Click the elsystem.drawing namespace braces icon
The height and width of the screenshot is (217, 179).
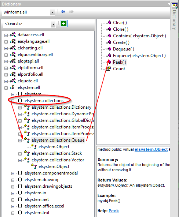point(20,180)
